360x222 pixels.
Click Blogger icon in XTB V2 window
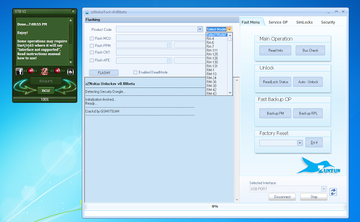click(x=70, y=72)
